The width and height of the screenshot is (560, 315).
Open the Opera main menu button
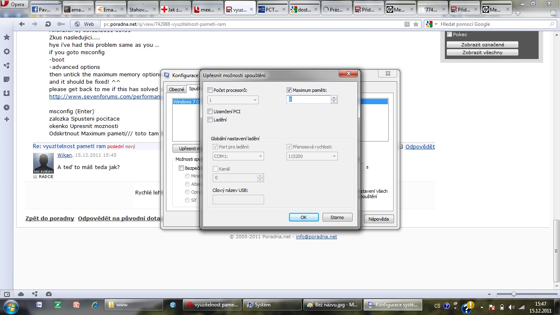click(14, 5)
